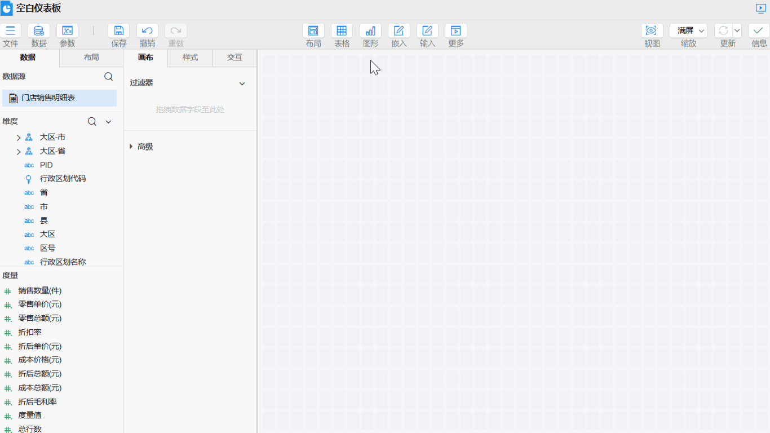
Task: Expand the 高级 advanced section
Action: point(131,147)
